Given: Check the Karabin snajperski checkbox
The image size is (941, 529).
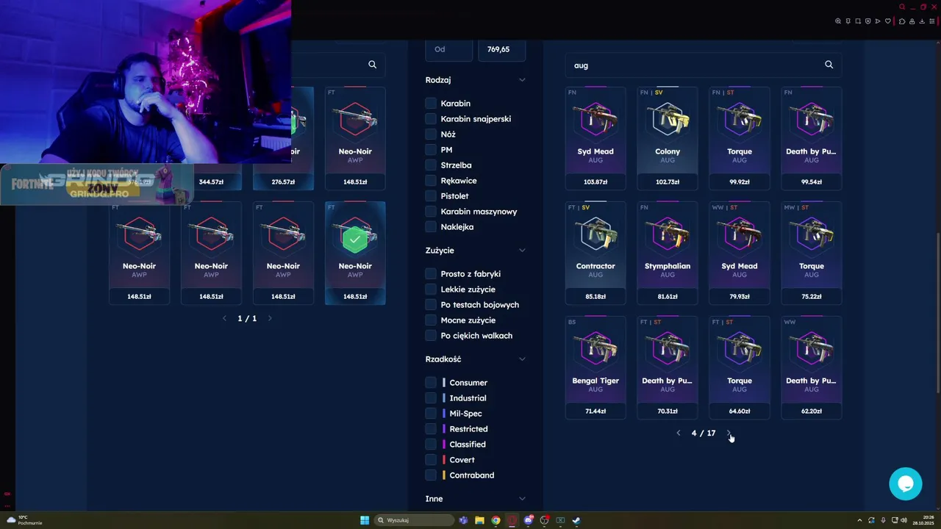Looking at the screenshot, I should (431, 119).
